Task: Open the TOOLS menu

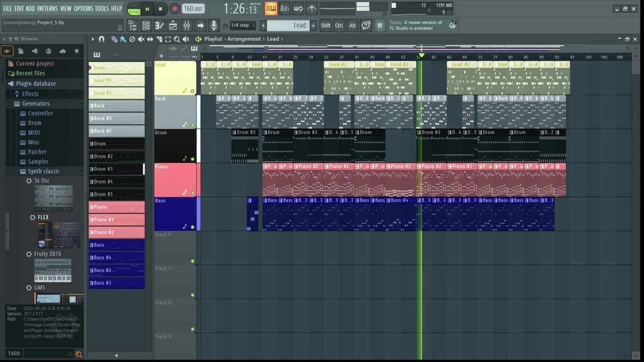Action: pyautogui.click(x=102, y=9)
